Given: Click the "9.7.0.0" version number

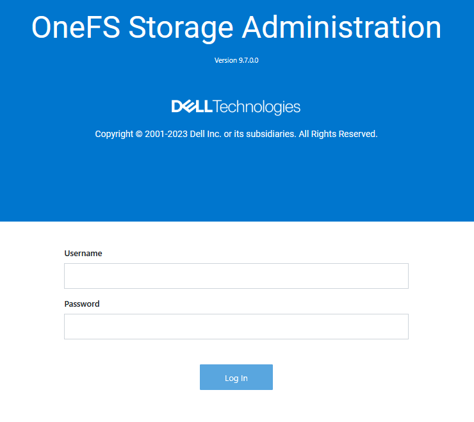Looking at the screenshot, I should [x=249, y=60].
